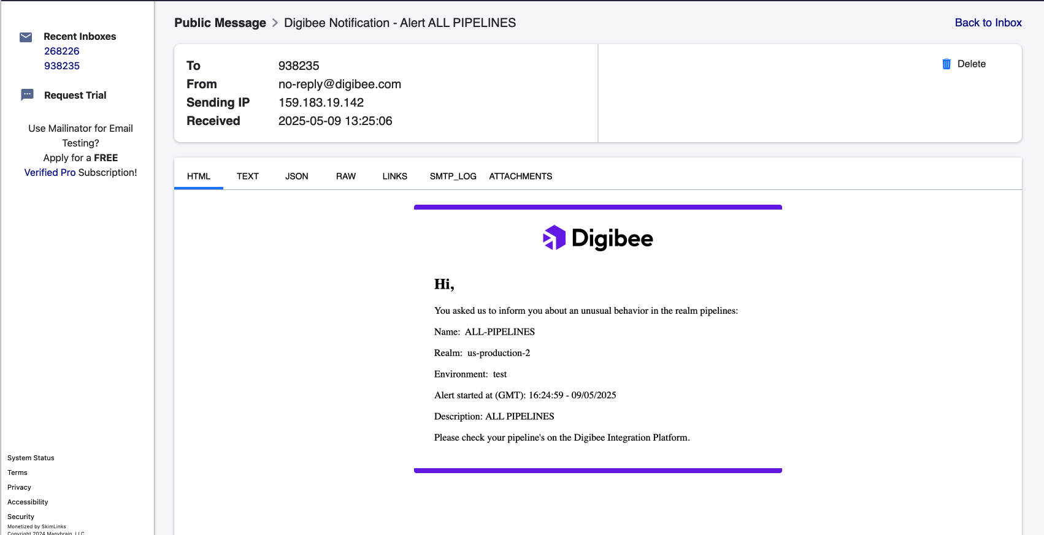Show the LINKS tab
The image size is (1044, 535).
click(x=394, y=176)
